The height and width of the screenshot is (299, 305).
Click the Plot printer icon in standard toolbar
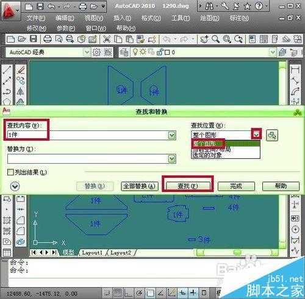coord(48,39)
